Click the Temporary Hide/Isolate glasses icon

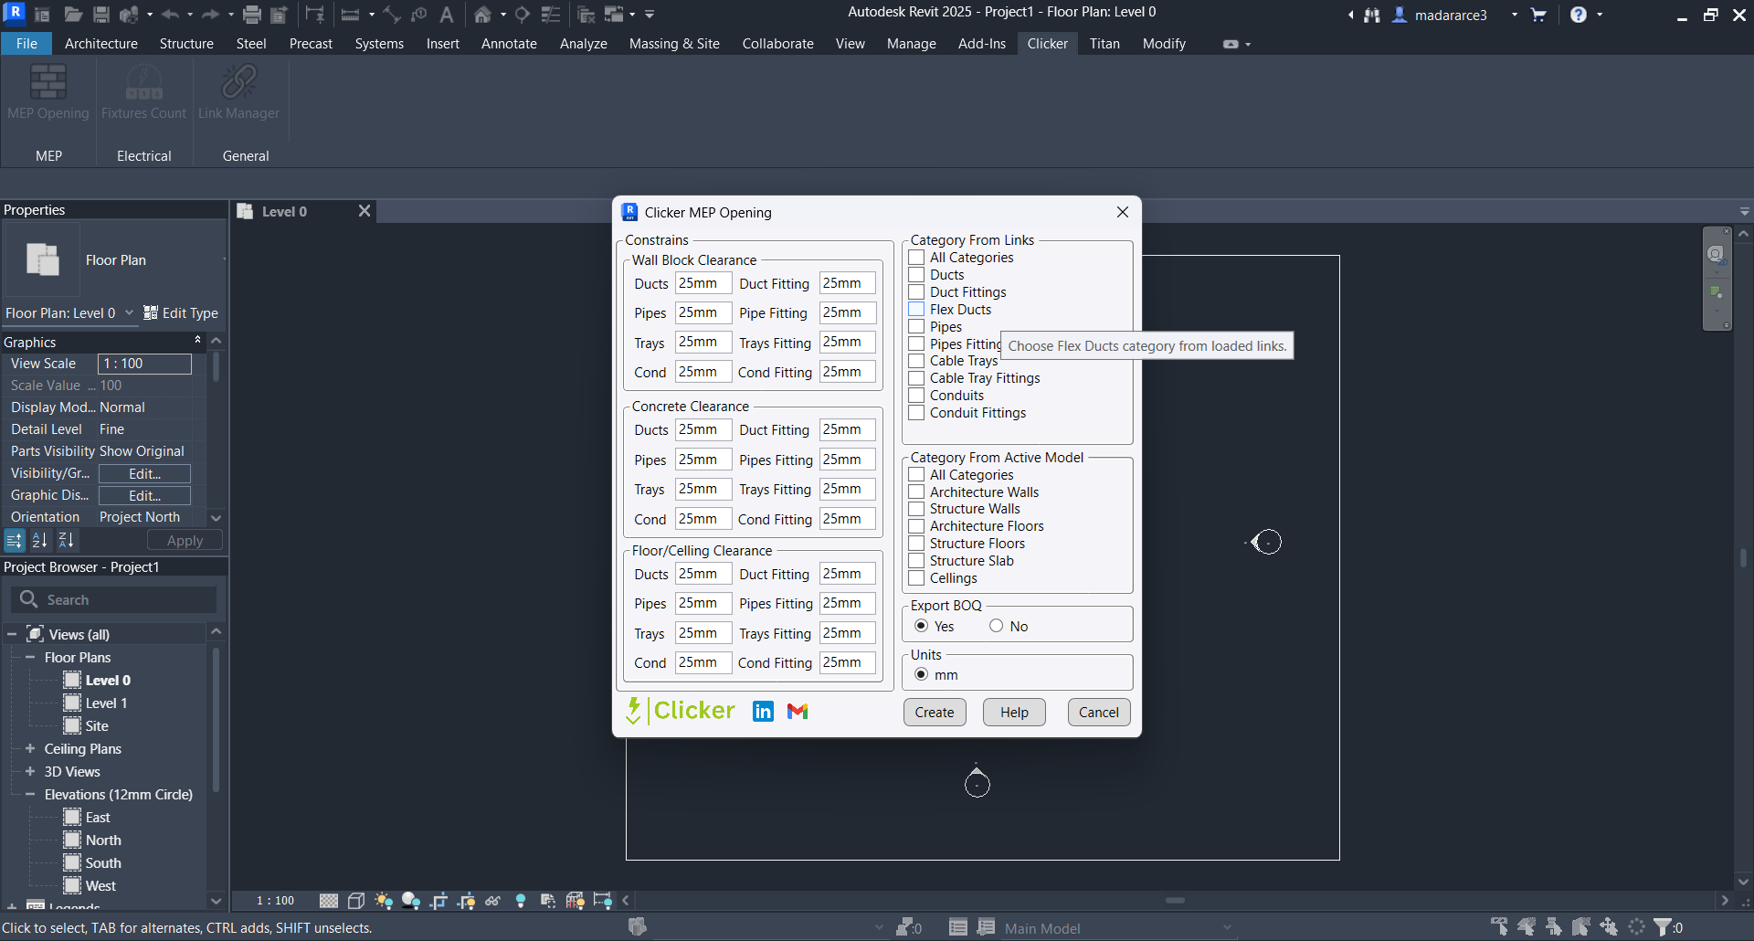coord(493,901)
